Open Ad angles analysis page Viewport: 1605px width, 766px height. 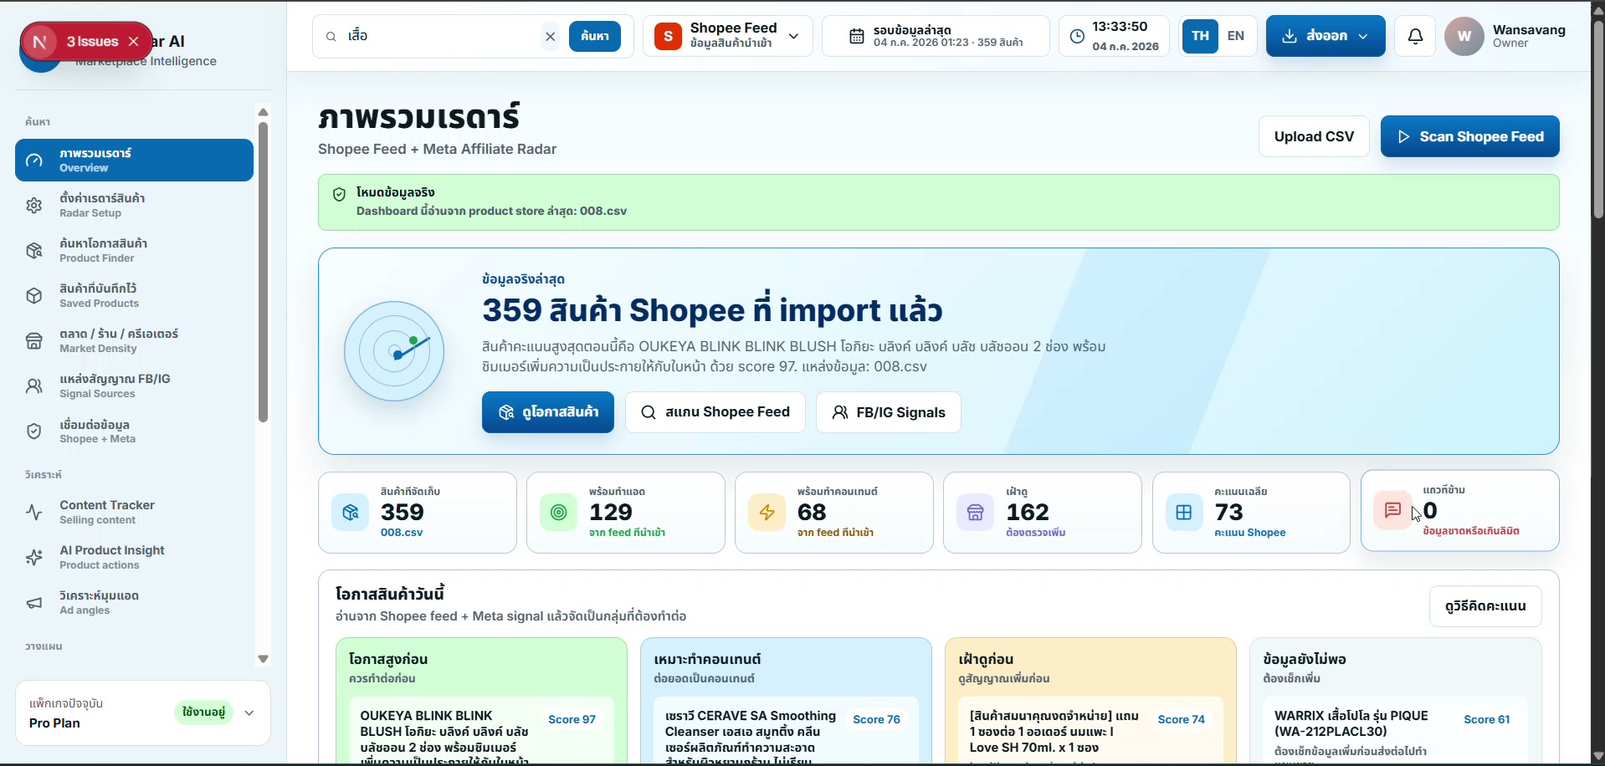[x=134, y=602]
